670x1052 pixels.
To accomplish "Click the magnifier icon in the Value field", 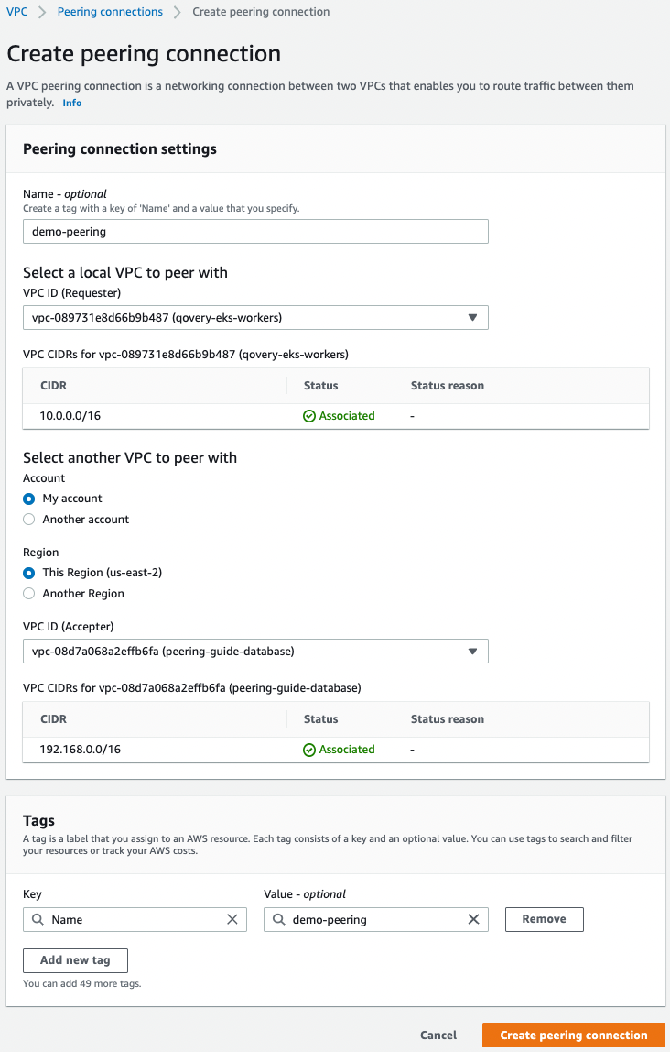I will click(x=278, y=919).
